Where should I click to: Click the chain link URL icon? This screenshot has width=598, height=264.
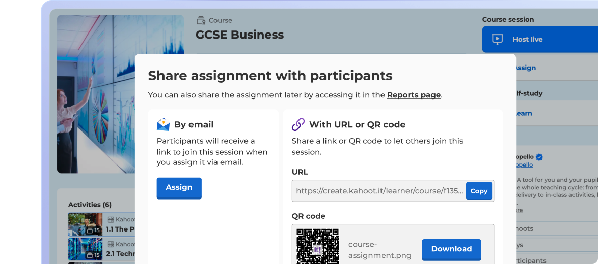(x=298, y=124)
